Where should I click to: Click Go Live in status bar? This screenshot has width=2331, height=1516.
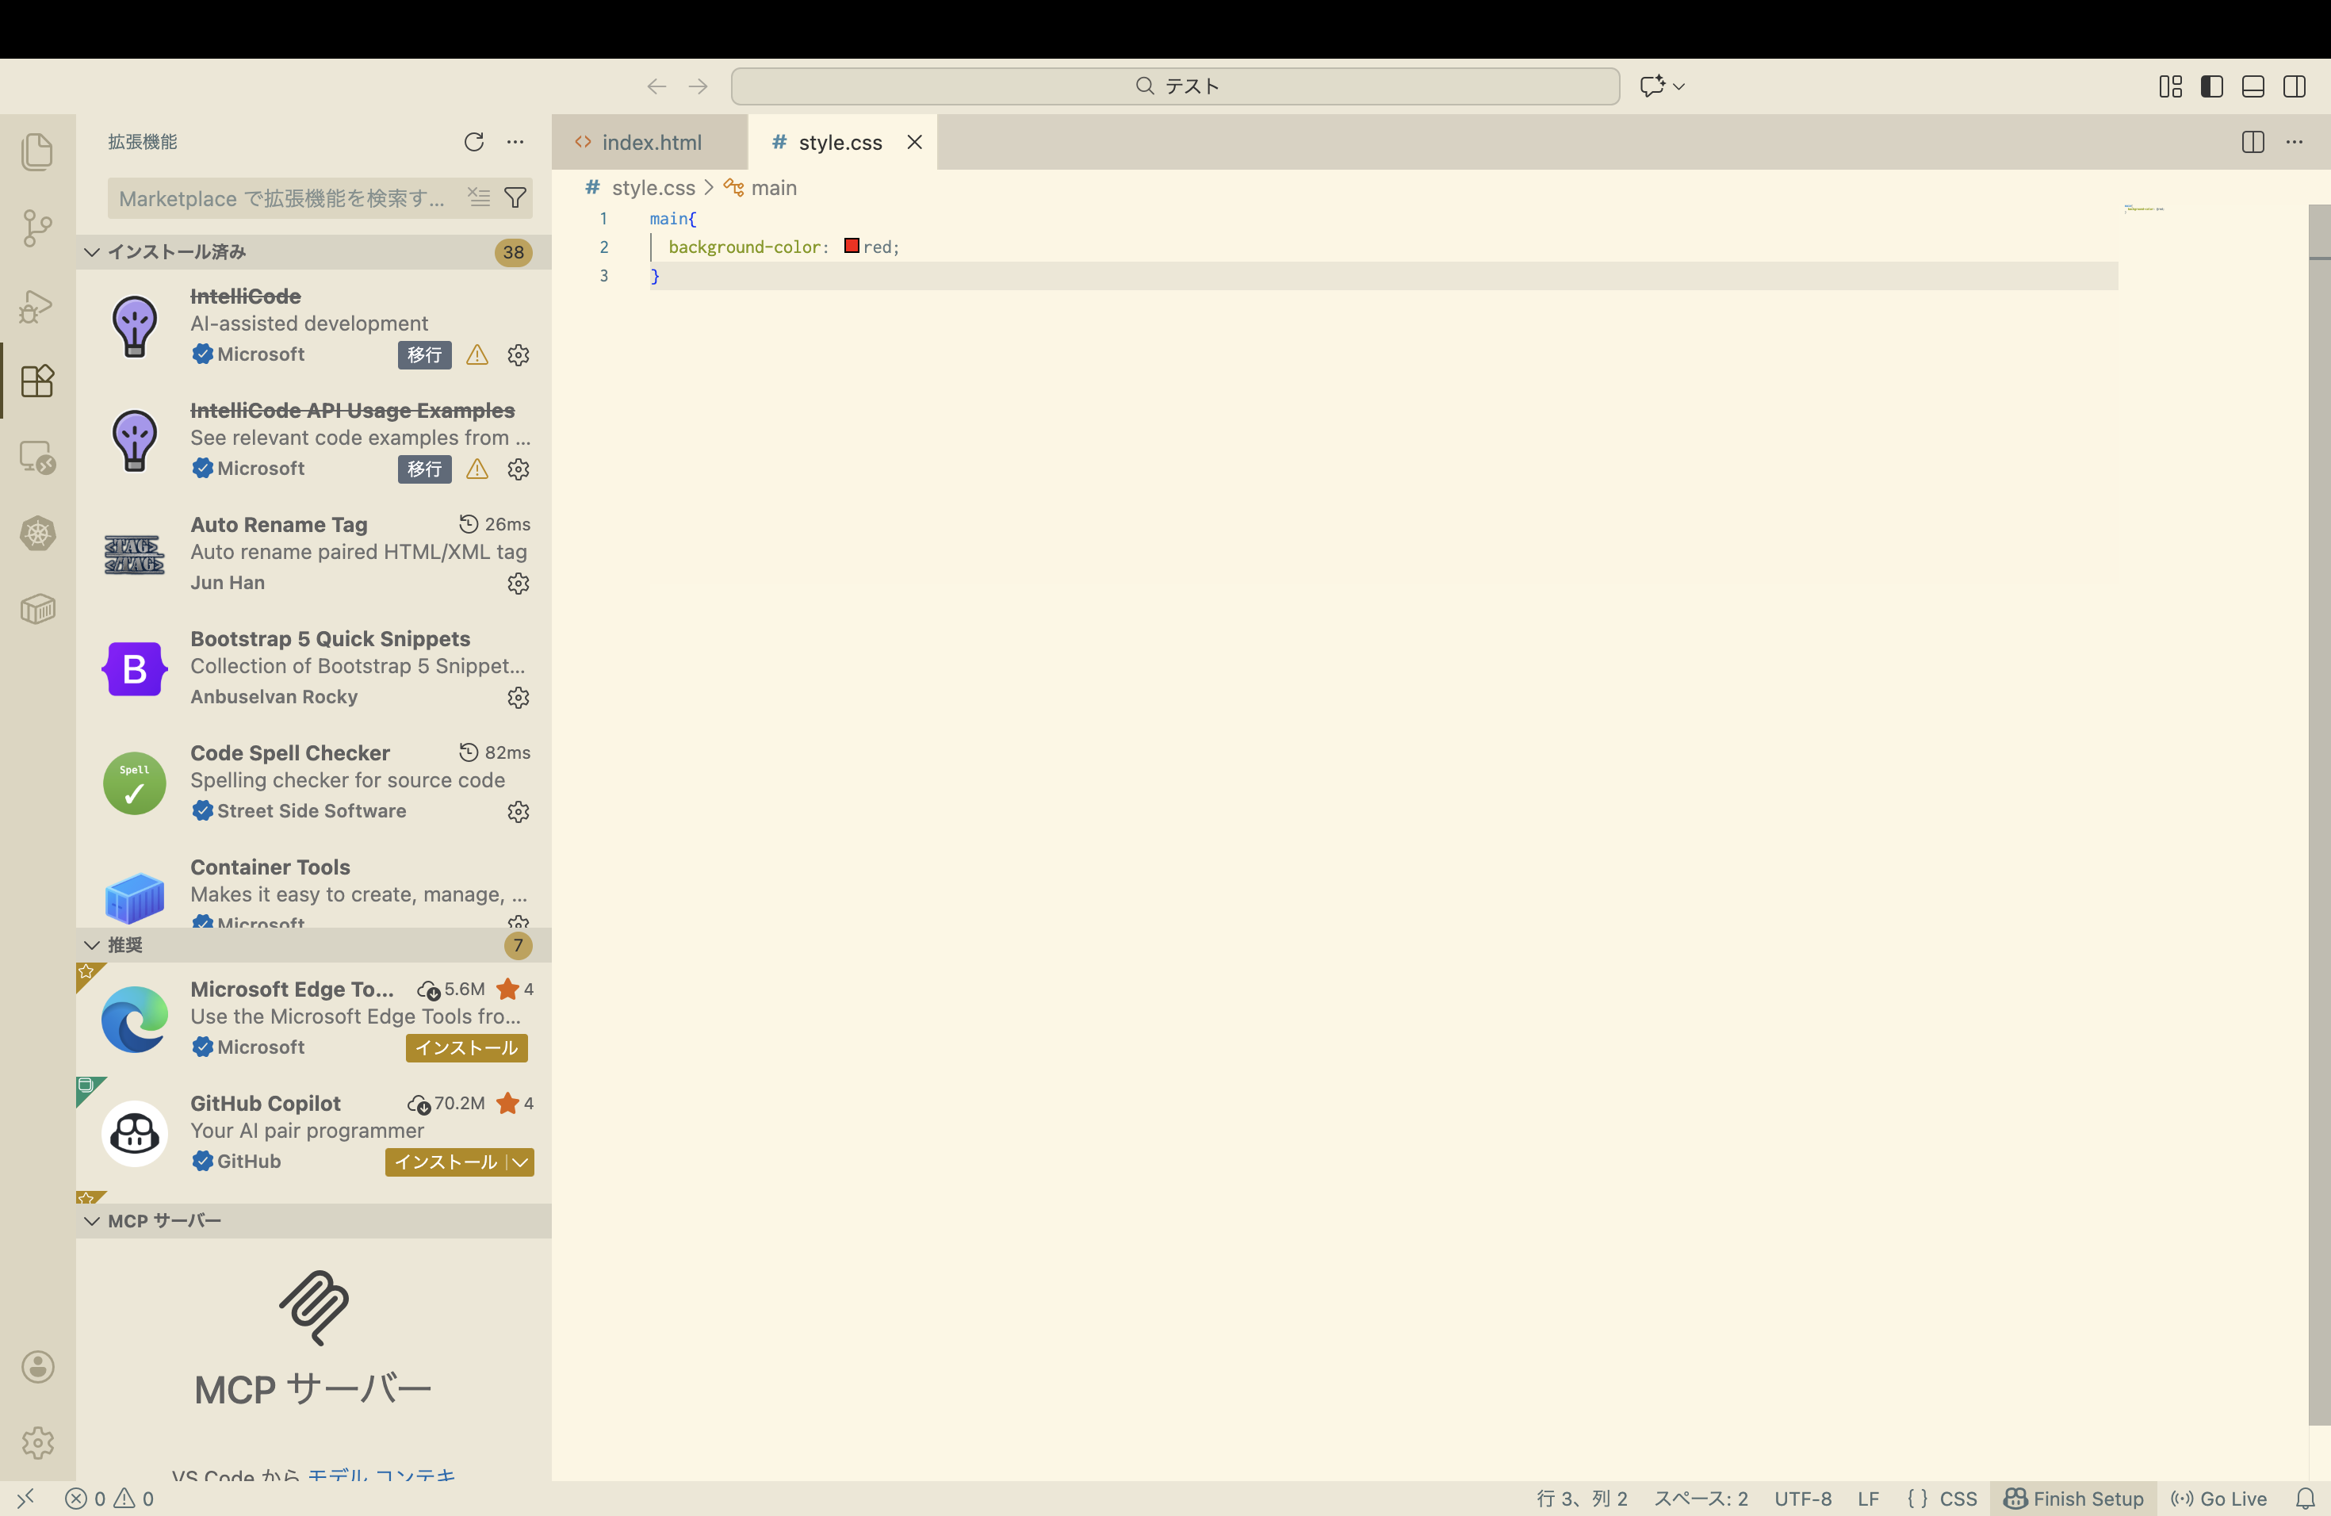coord(2219,1499)
